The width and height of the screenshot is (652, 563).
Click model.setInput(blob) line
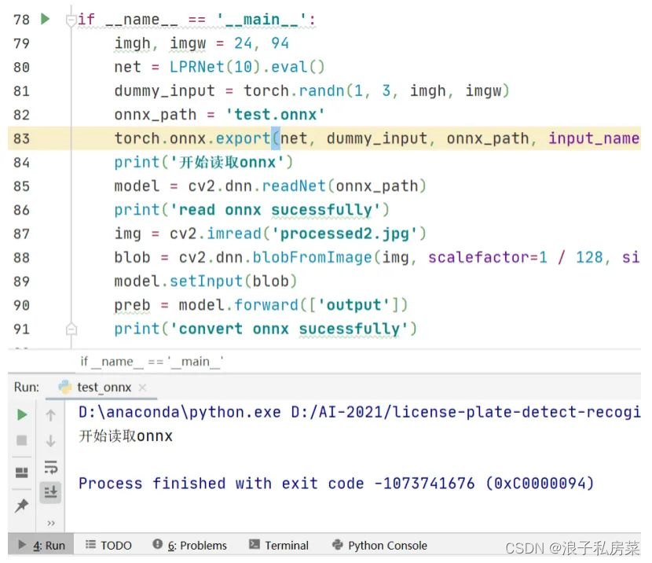[206, 281]
